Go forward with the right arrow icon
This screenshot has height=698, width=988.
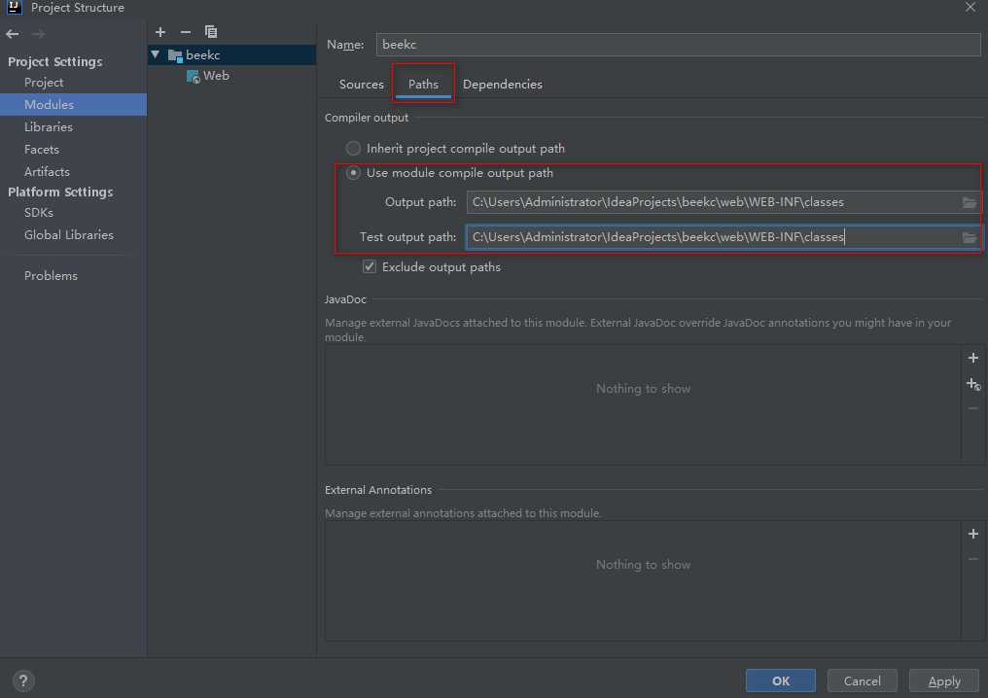(x=39, y=34)
